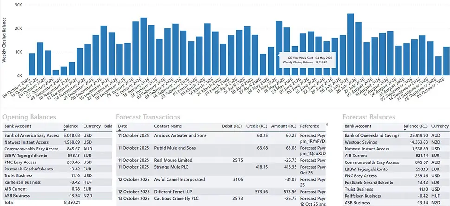
Task: Click sort arrow under Forecast Balances Balance (RC) header
Action: [405, 131]
